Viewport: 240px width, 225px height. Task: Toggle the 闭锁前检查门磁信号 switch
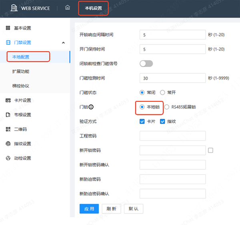point(146,63)
